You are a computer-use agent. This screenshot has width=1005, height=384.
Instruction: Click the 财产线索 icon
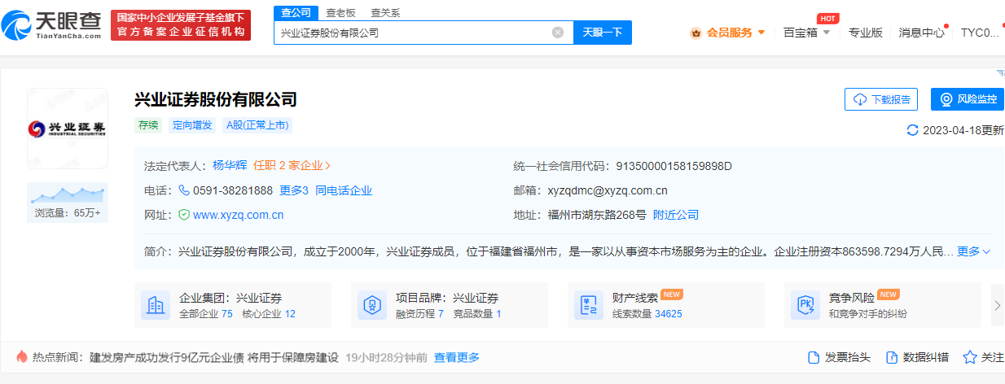click(589, 305)
